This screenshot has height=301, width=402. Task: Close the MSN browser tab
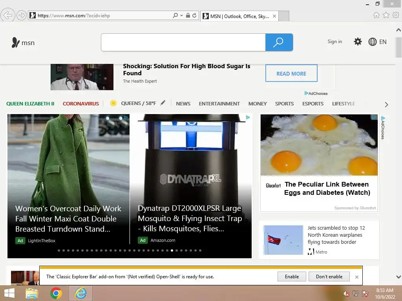pyautogui.click(x=274, y=16)
